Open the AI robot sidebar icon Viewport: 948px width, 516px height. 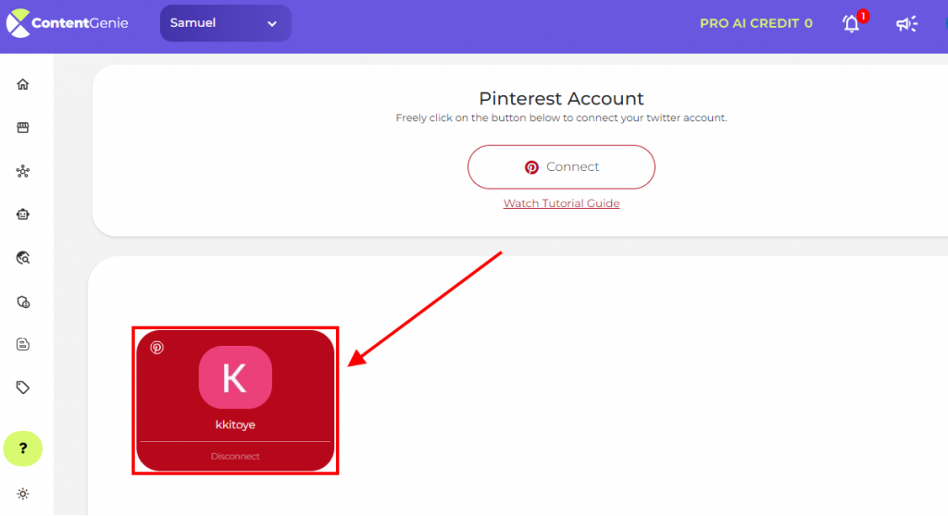pyautogui.click(x=23, y=215)
